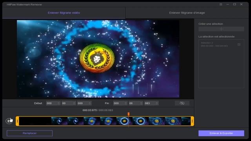This screenshot has width=251, height=141.
Task: Toggle the preview eye visibility button
Action: tap(182, 103)
